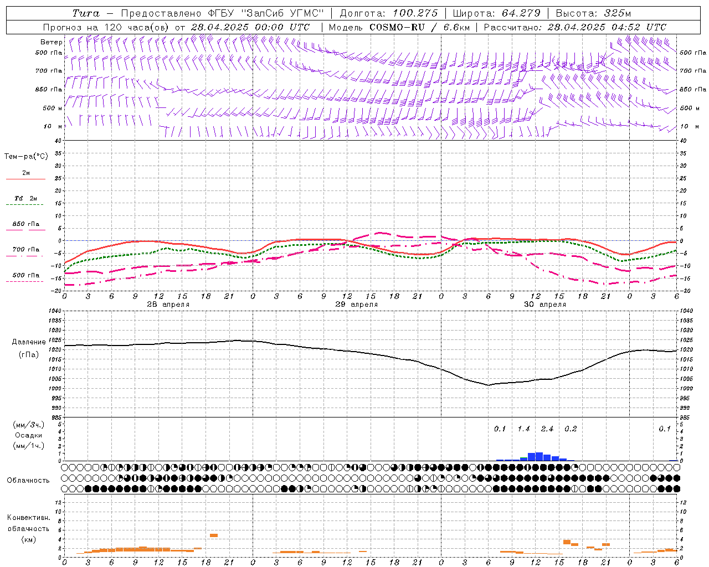The image size is (709, 567).
Task: Click the "30 апреля" date label
Action: 545,304
